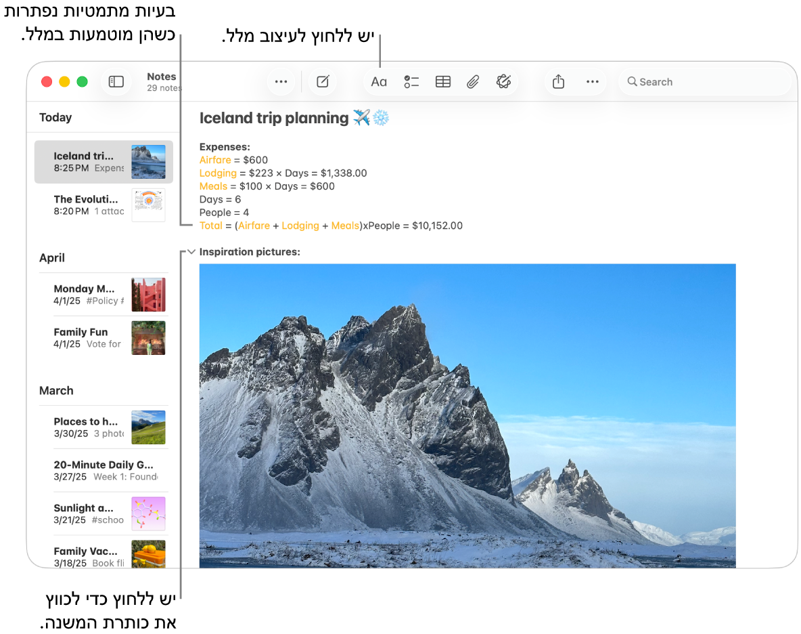The width and height of the screenshot is (801, 634).
Task: Open the Sunlight a... note
Action: 104,514
